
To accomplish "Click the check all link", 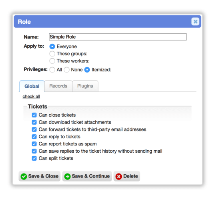I will tap(31, 97).
